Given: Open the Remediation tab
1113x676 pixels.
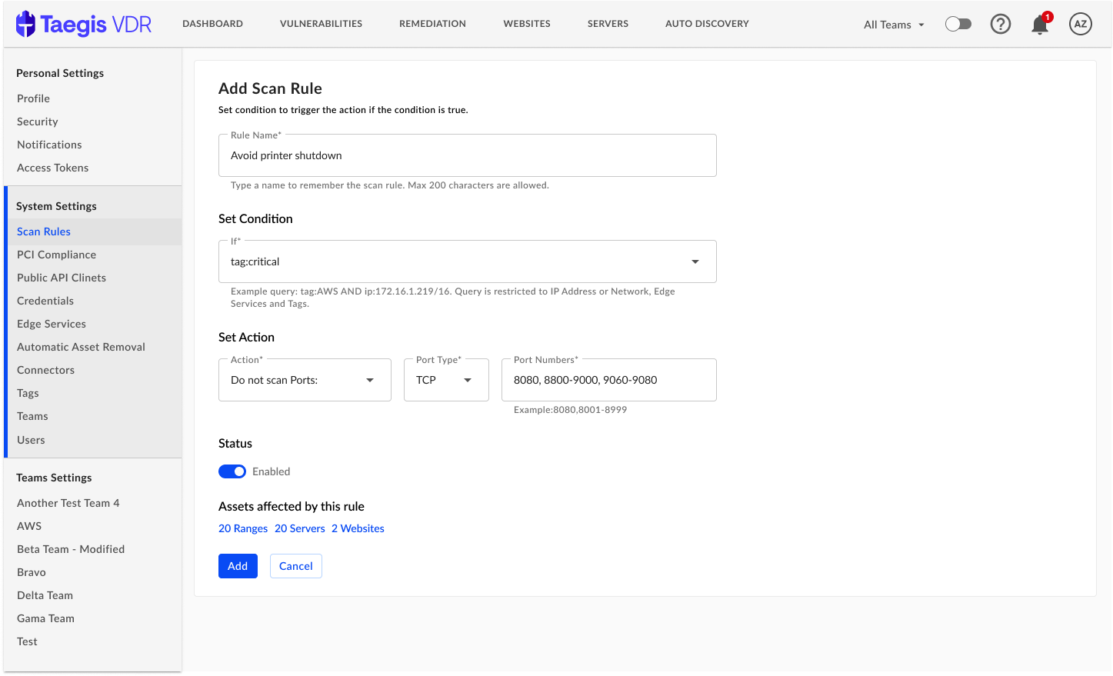Looking at the screenshot, I should tap(432, 24).
